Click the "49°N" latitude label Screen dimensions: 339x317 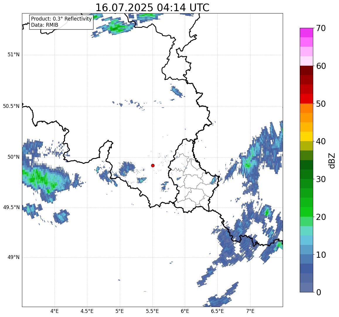pos(13,257)
